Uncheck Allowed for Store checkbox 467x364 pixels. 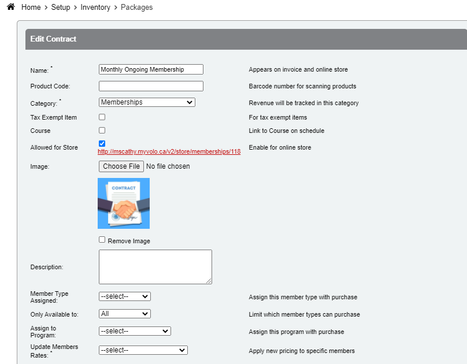(x=102, y=143)
